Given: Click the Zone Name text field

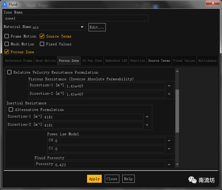Looking at the screenshot, I should (x=76, y=18).
